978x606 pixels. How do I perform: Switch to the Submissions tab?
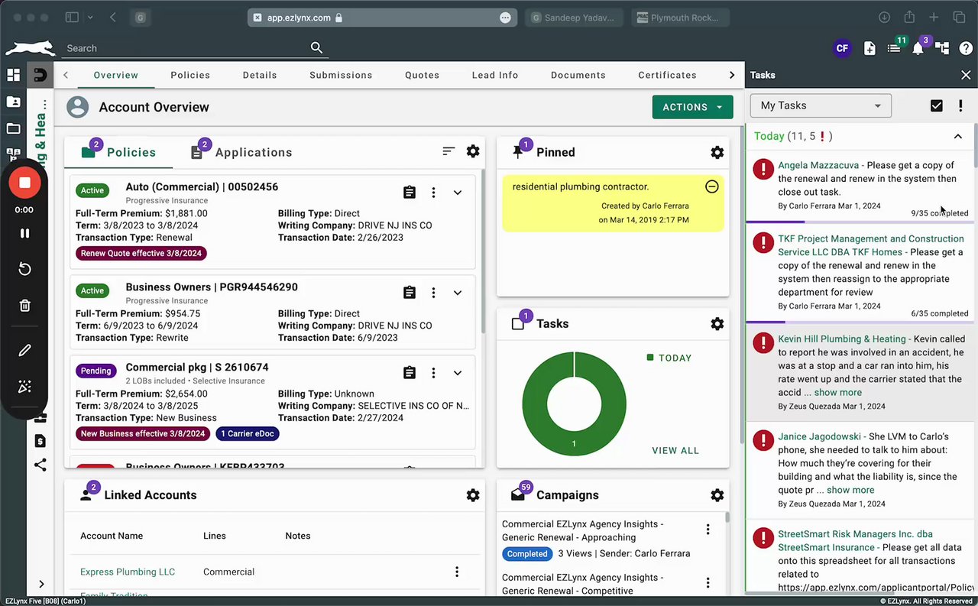tap(341, 75)
